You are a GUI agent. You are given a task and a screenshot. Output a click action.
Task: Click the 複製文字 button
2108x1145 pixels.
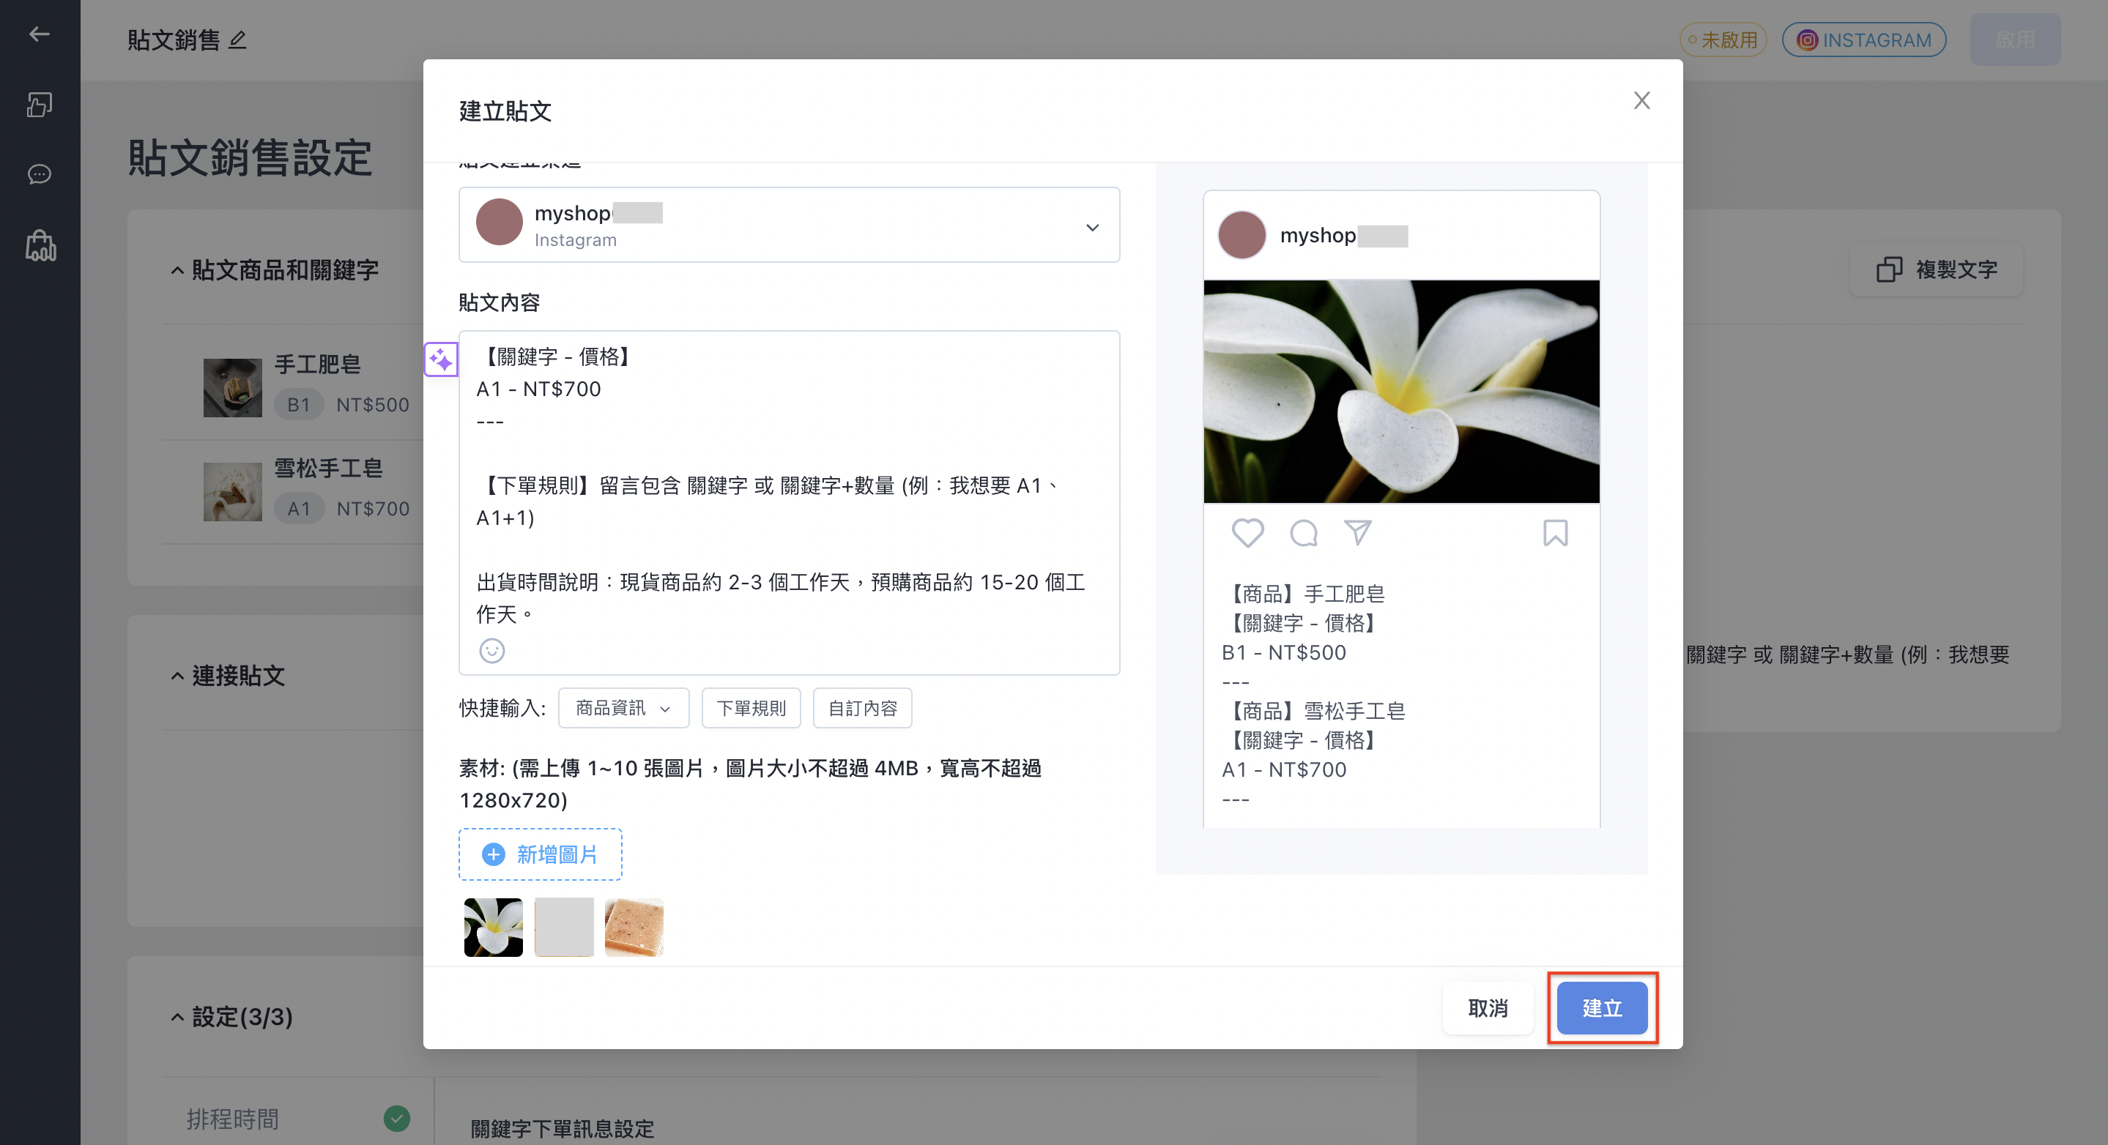1937,270
